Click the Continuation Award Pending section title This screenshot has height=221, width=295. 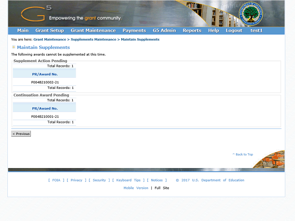click(x=41, y=95)
